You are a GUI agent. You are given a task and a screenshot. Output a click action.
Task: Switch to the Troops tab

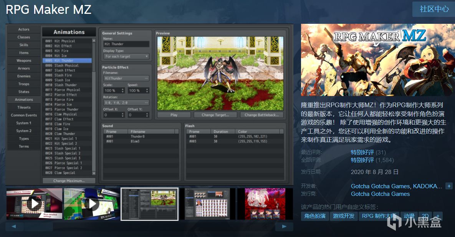pyautogui.click(x=24, y=84)
